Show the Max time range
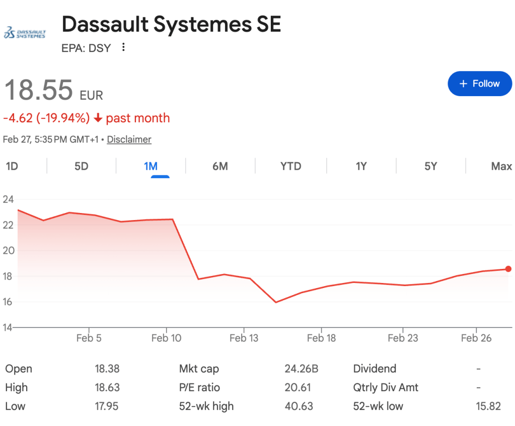Image resolution: width=515 pixels, height=426 pixels. [501, 166]
